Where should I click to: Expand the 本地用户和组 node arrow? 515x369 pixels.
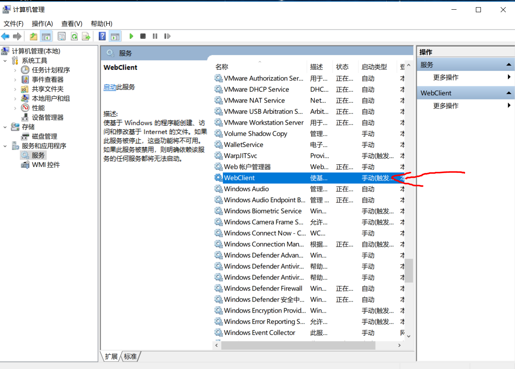[x=15, y=99]
